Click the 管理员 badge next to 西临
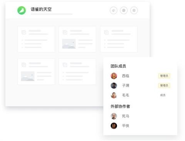 [164, 76]
